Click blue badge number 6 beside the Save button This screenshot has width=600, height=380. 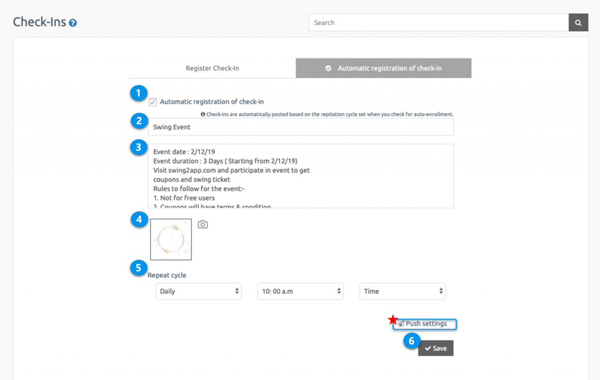tap(412, 341)
